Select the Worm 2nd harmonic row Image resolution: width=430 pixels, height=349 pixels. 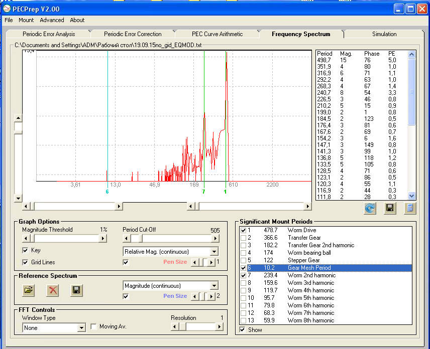coord(326,275)
